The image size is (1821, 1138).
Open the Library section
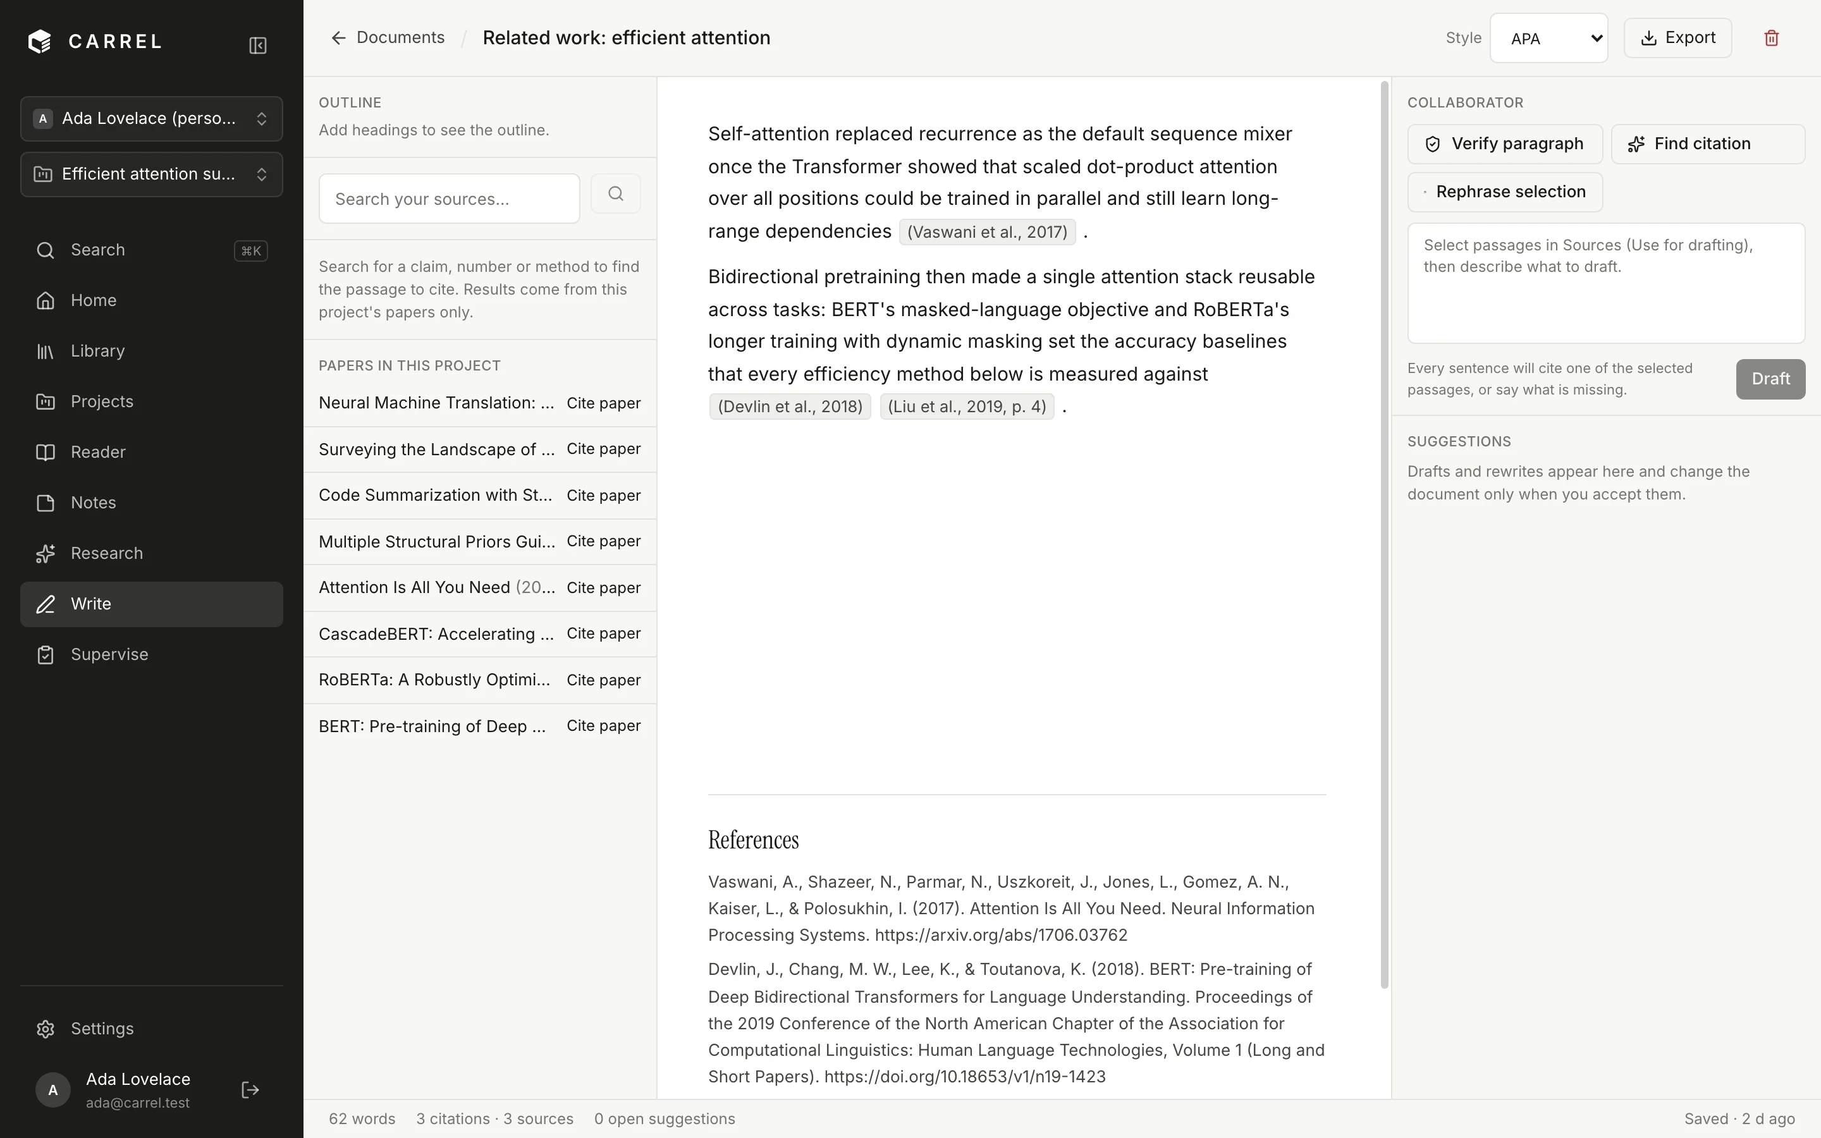pyautogui.click(x=151, y=351)
